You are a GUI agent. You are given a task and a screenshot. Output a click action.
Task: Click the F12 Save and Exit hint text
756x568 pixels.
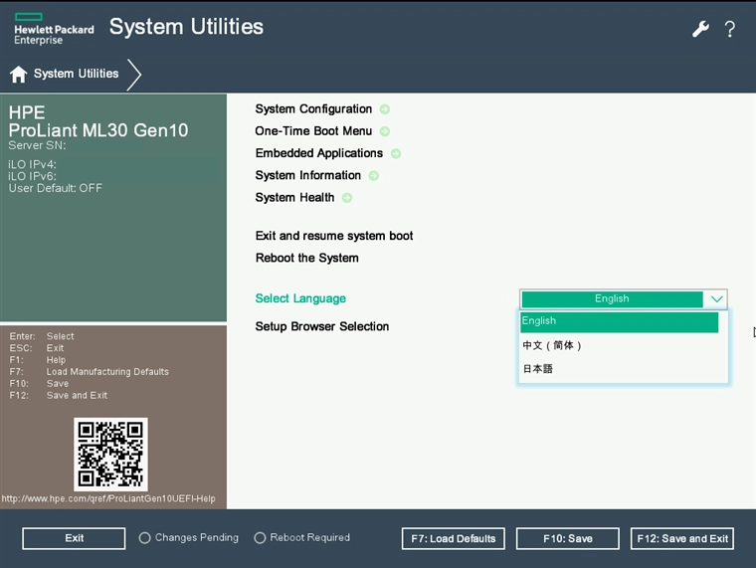pos(59,395)
